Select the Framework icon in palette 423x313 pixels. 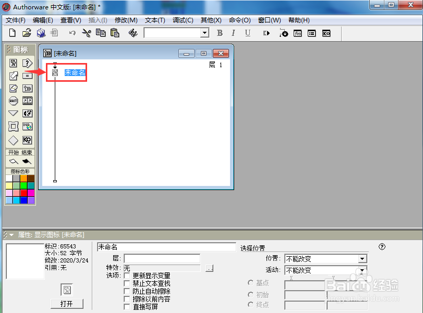click(13, 126)
